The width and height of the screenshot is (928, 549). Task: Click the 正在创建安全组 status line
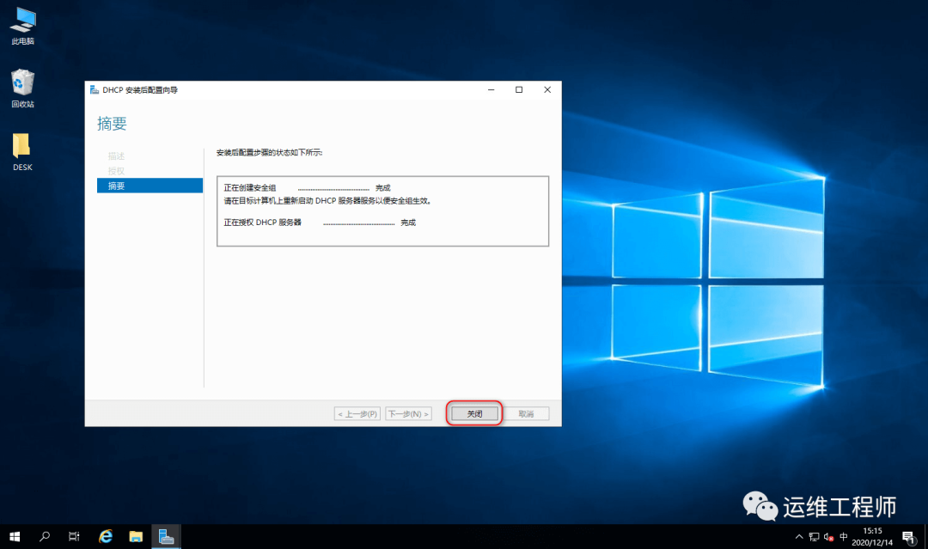[307, 187]
